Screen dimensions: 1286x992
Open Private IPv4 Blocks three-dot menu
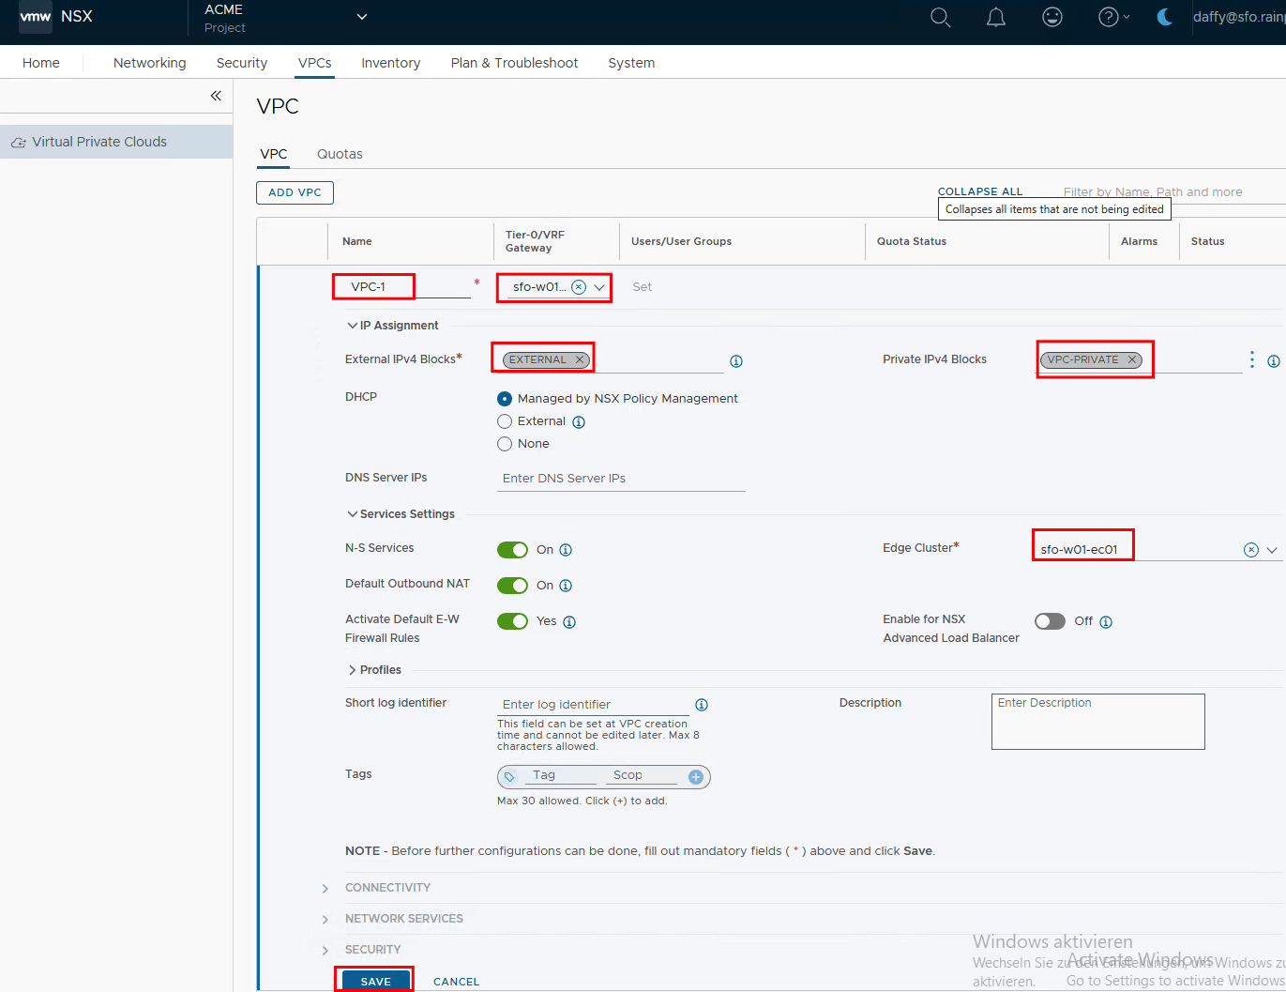[x=1251, y=359]
